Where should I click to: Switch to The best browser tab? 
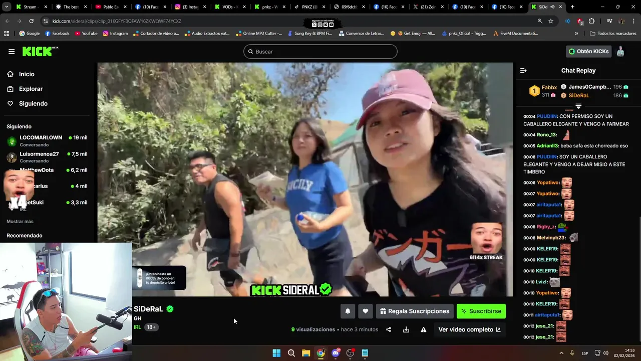pyautogui.click(x=72, y=7)
